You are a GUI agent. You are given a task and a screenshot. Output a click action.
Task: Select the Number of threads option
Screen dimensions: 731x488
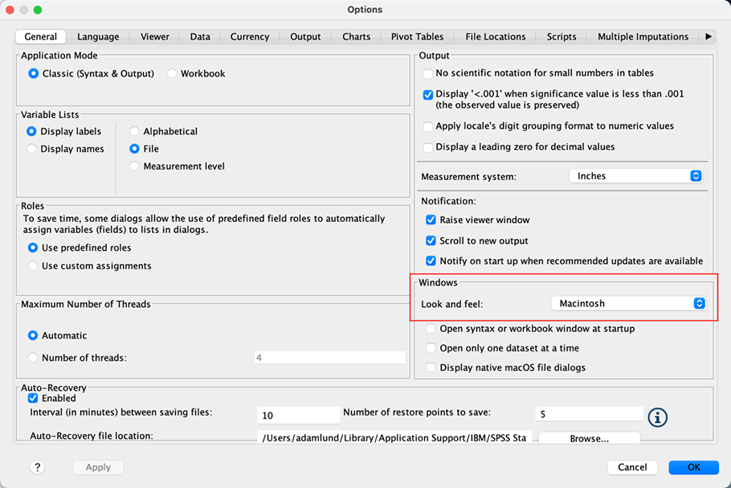[x=32, y=357]
